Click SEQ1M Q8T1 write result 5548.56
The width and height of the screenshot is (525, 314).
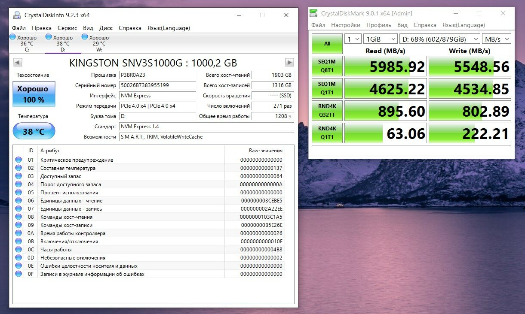pos(470,66)
